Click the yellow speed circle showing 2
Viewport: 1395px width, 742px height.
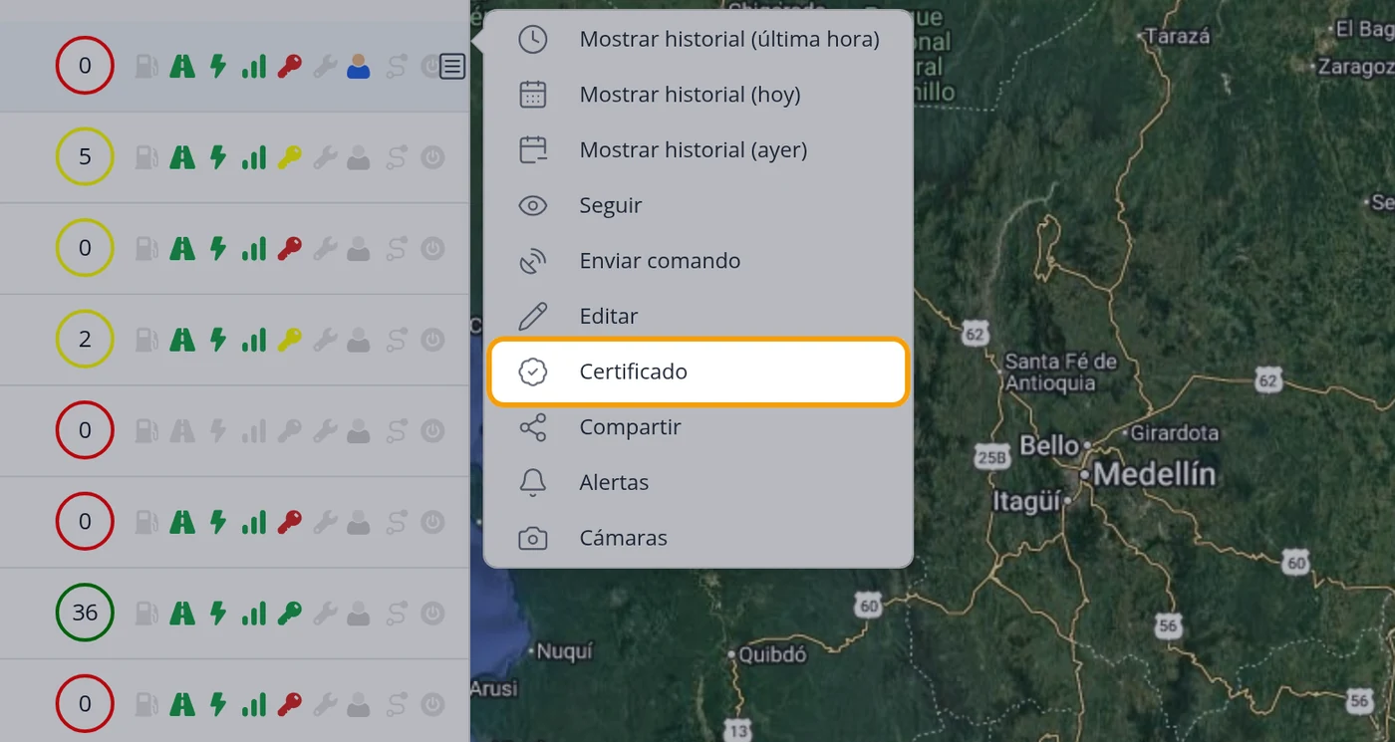click(x=85, y=340)
